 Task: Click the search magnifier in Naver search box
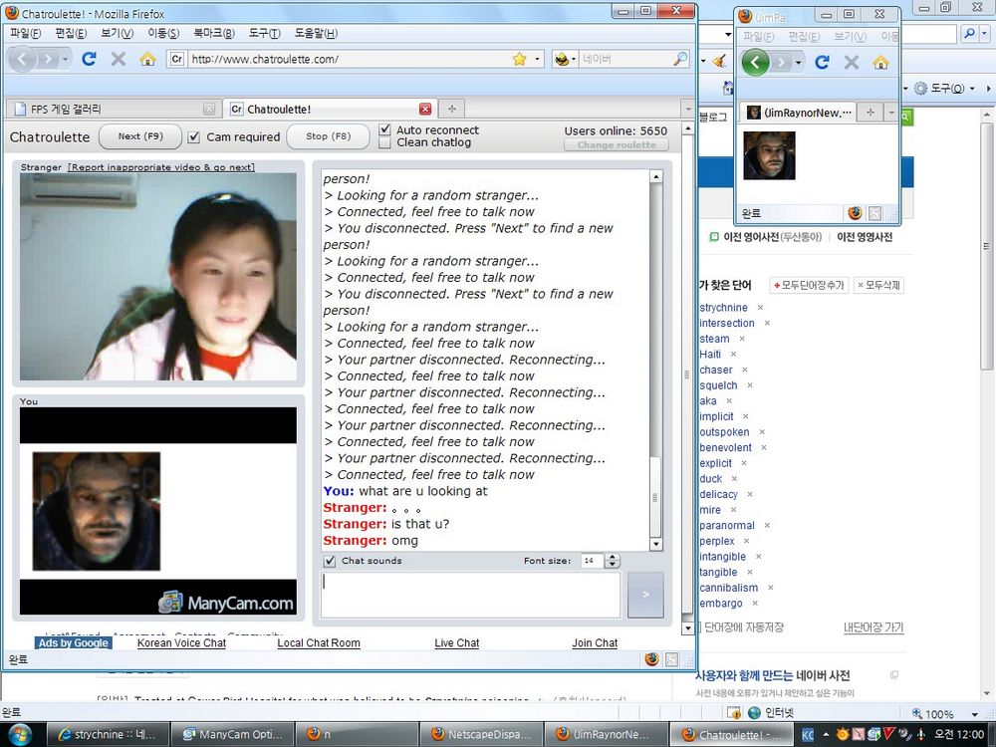click(x=680, y=59)
